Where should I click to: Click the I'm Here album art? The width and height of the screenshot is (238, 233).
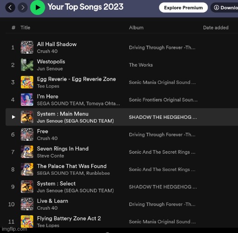coord(27,100)
